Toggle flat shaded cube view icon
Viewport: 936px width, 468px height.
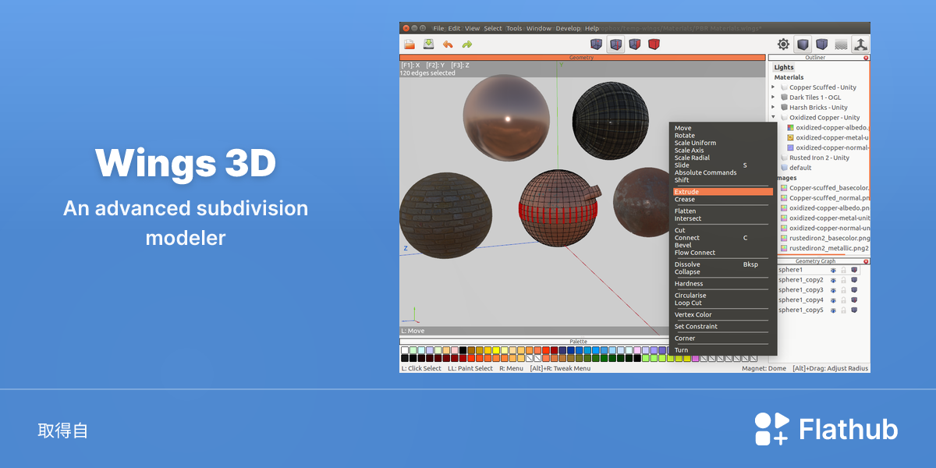[x=802, y=44]
